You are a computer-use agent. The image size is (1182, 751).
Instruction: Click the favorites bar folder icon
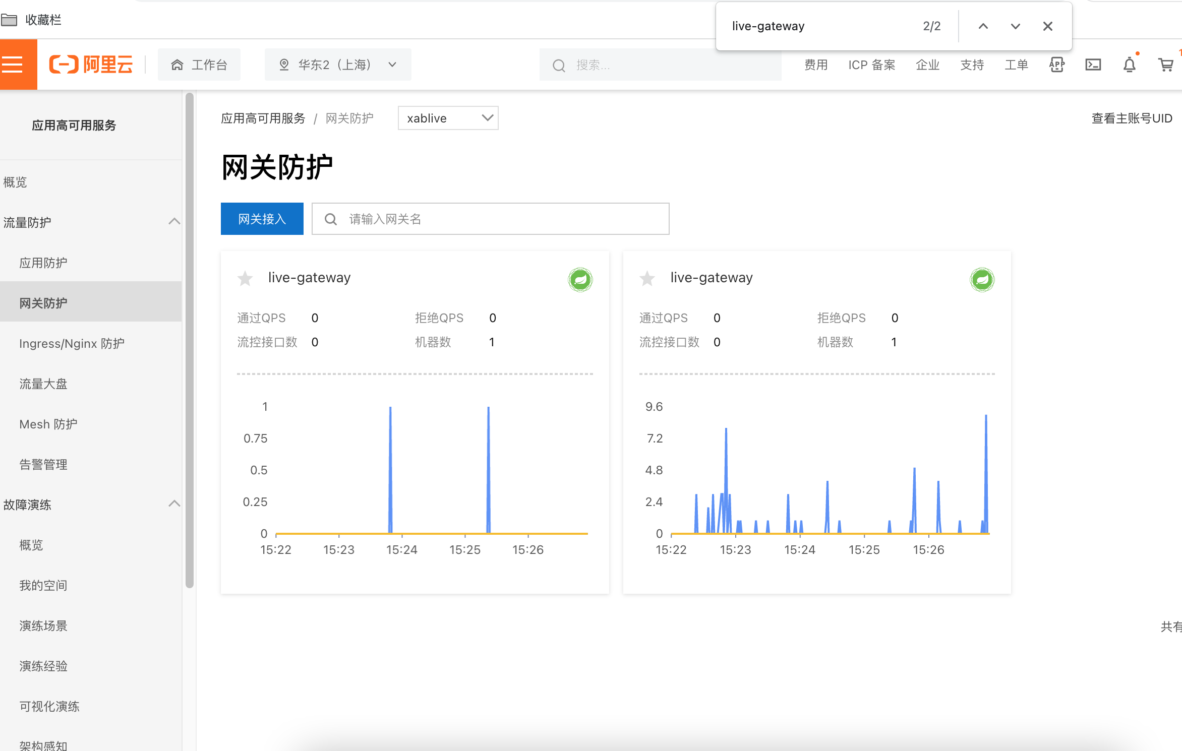click(x=9, y=20)
